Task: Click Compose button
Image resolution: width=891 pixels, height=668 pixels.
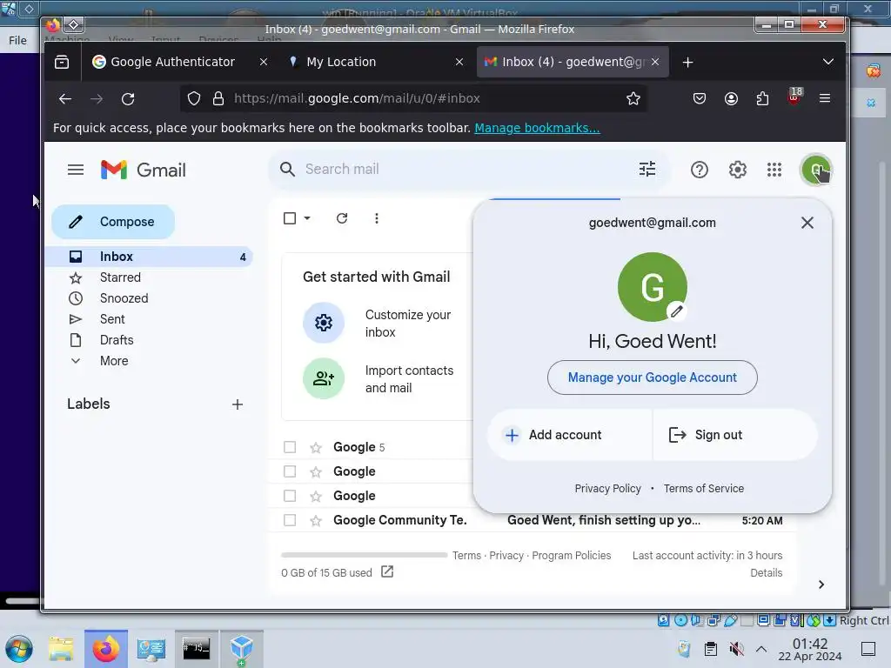Action: click(x=113, y=222)
